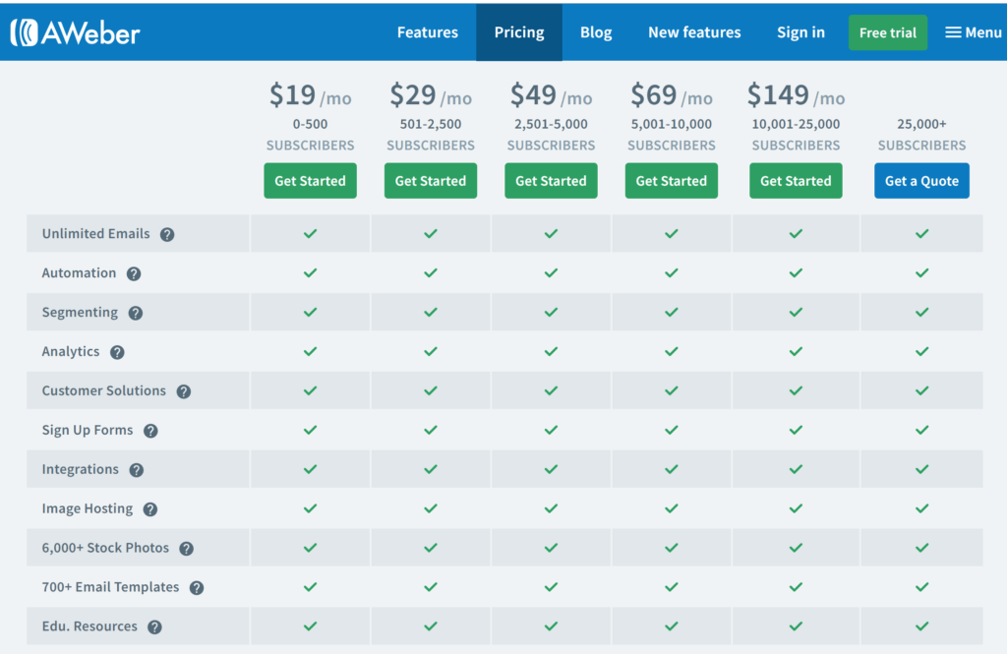Viewport: 1007px width, 654px height.
Task: Open New features page
Action: 694,32
